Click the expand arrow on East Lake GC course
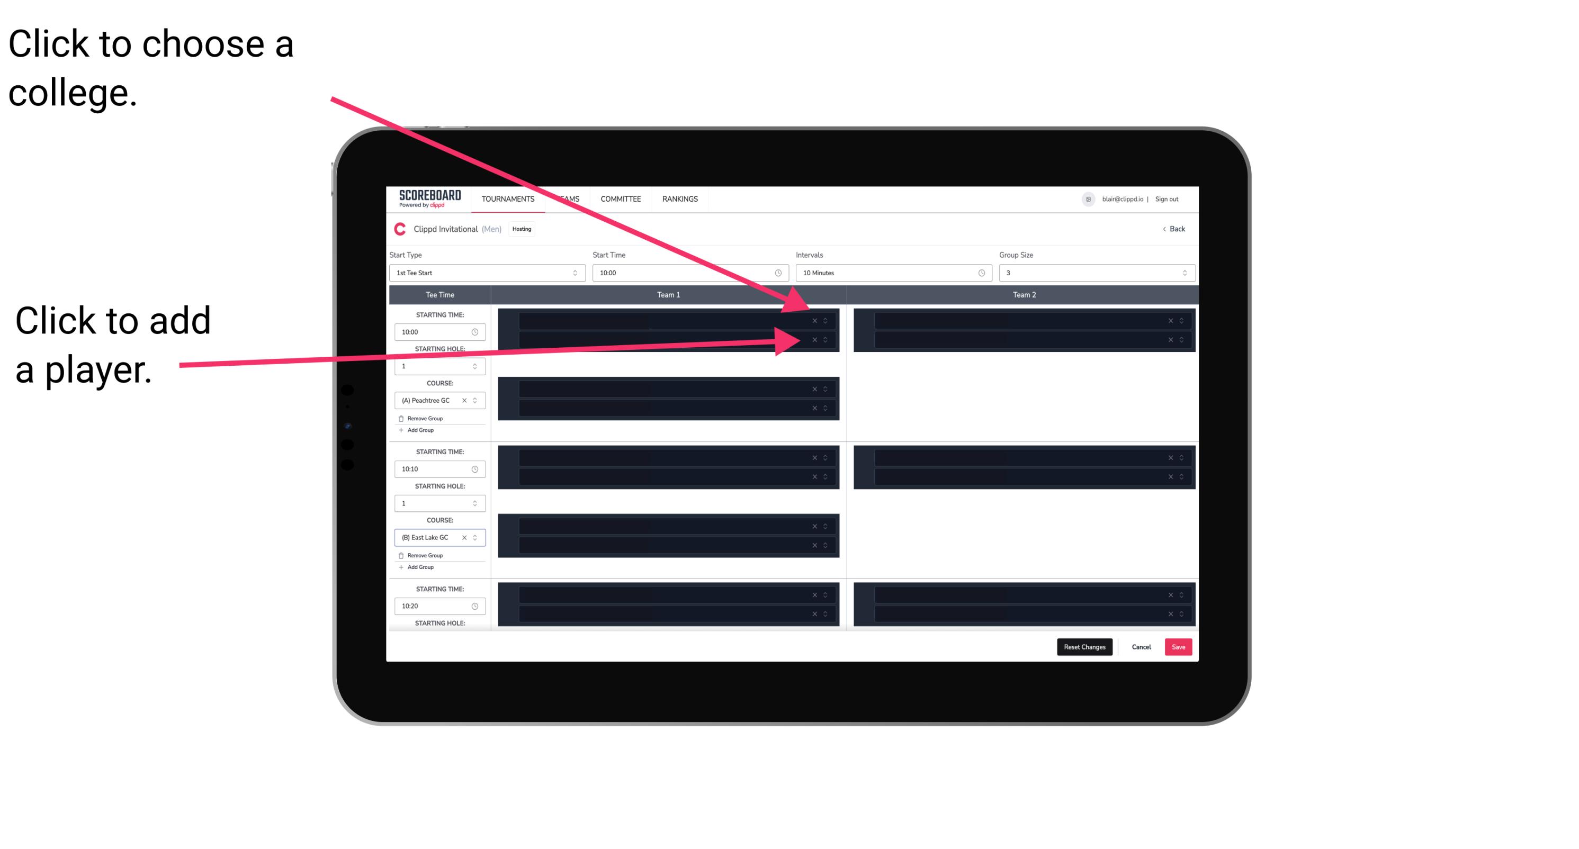 click(x=476, y=538)
